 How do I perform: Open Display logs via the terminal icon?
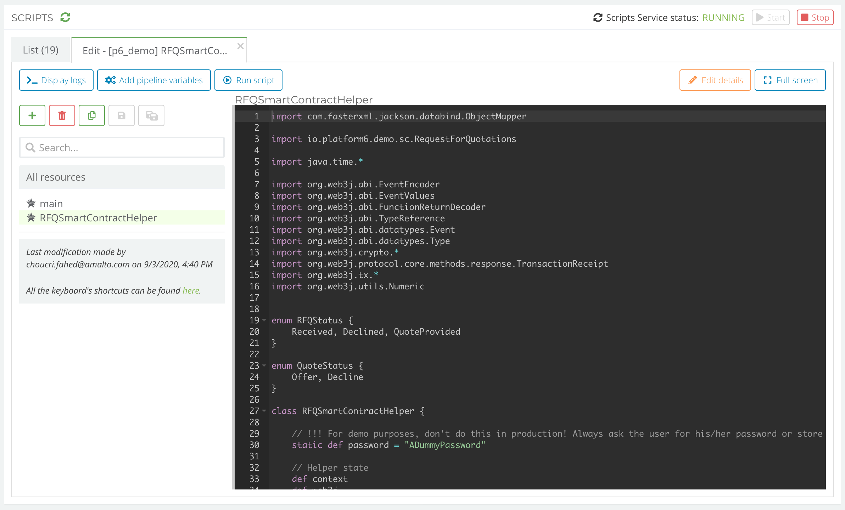(32, 80)
